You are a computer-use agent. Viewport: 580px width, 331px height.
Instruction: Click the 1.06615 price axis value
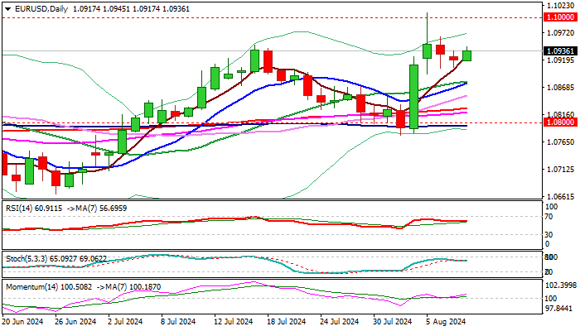pos(562,197)
